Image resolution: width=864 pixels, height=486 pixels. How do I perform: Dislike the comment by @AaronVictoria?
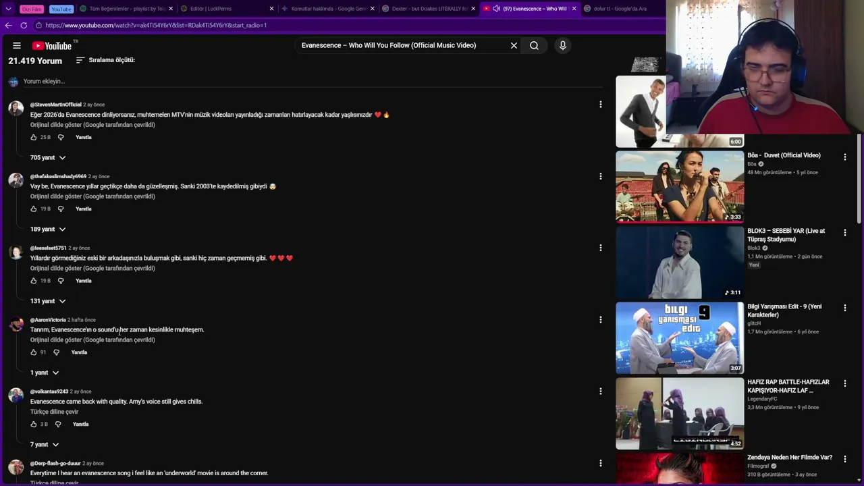pyautogui.click(x=57, y=352)
